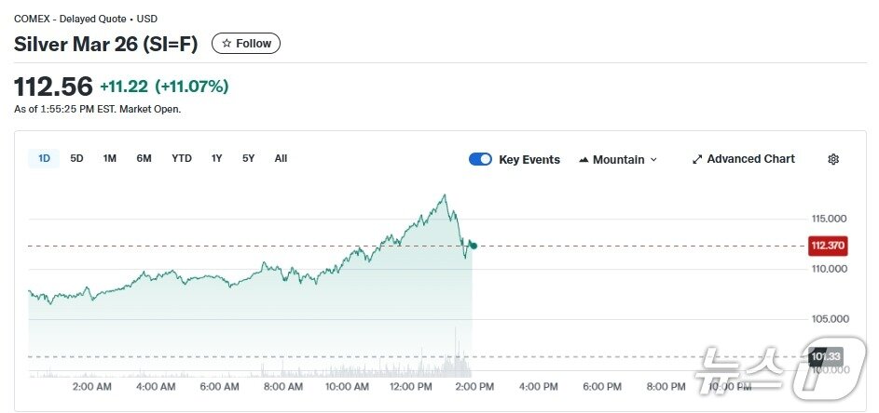
Task: Switch to the 5D time range
Action: (77, 158)
